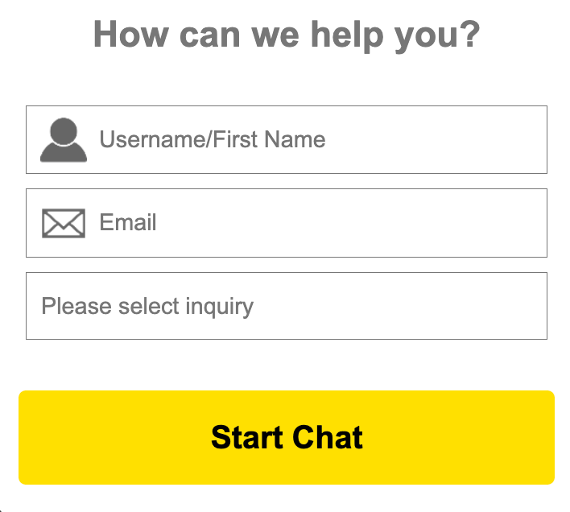Tap the envelope icon beside Email
The image size is (570, 512).
63,223
